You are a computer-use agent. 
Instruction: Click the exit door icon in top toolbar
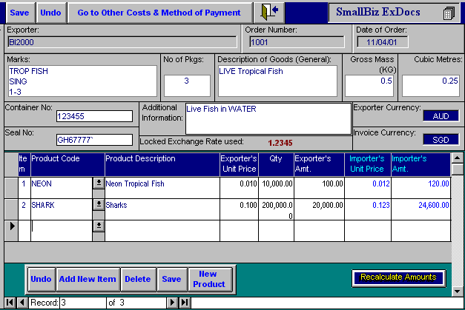[270, 13]
